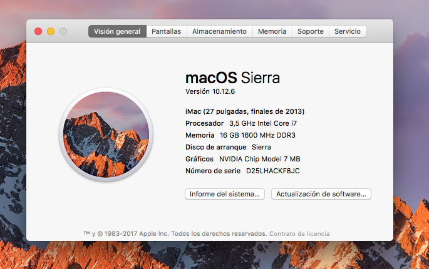Select the Visión general tab
Viewport: 429px width, 269px height.
tap(117, 31)
